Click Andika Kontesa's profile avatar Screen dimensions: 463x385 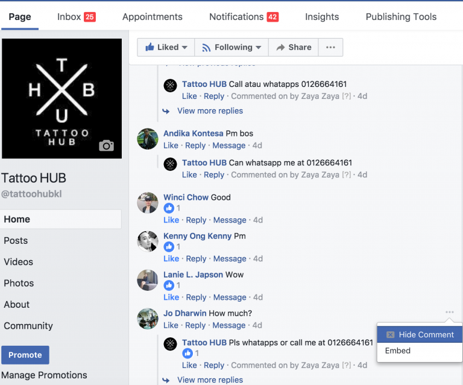(148, 139)
